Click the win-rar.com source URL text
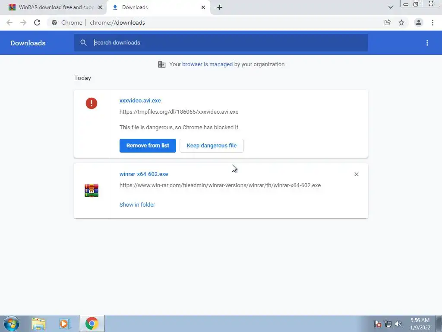 point(220,185)
